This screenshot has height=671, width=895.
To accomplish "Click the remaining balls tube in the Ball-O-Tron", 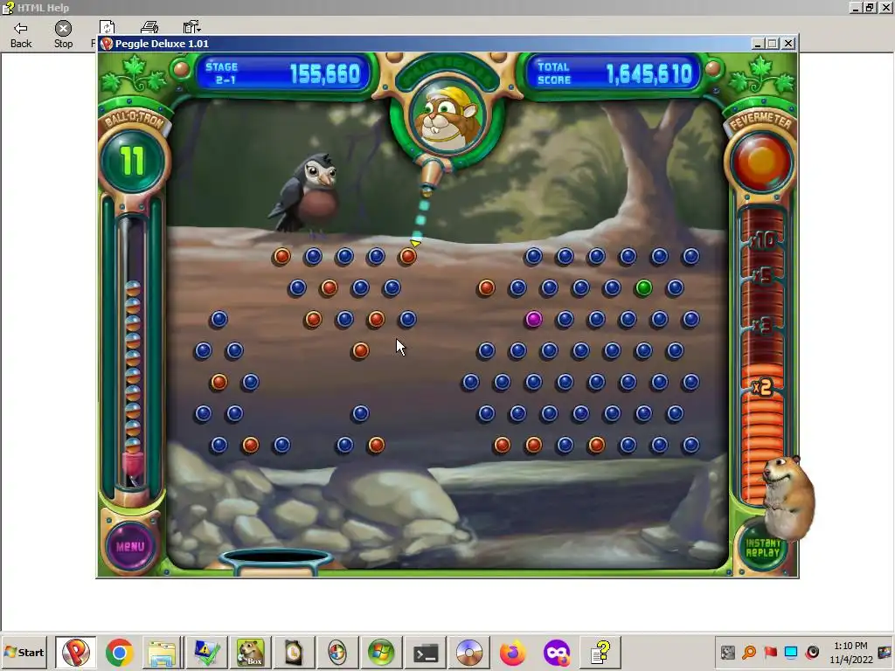I will click(x=133, y=354).
